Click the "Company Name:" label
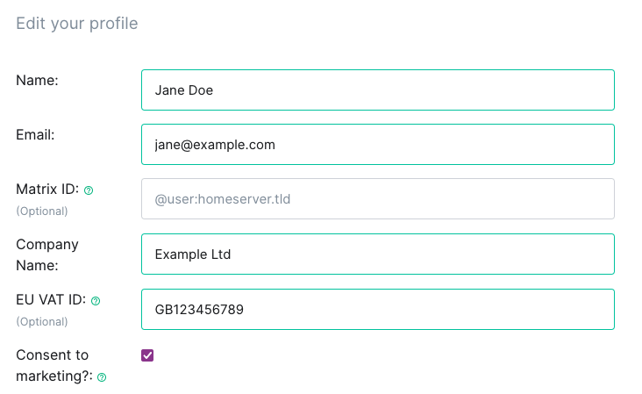The image size is (642, 394). [x=47, y=254]
